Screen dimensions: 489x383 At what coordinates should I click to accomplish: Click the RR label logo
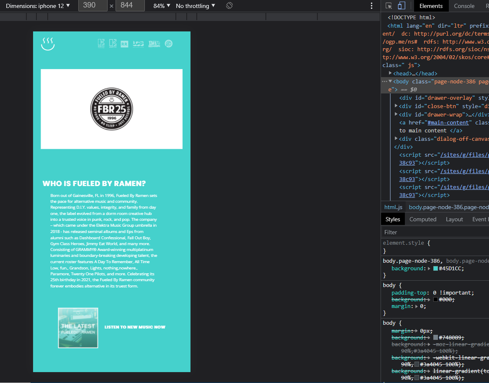tap(124, 44)
